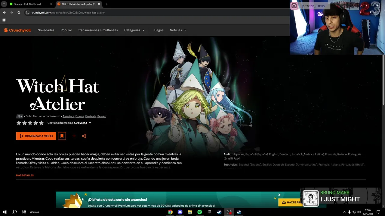This screenshot has width=385, height=216.
Task: Open Windows taskbar search
Action: pos(14,212)
